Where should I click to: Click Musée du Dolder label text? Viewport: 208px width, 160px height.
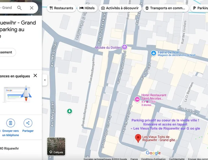108,48
